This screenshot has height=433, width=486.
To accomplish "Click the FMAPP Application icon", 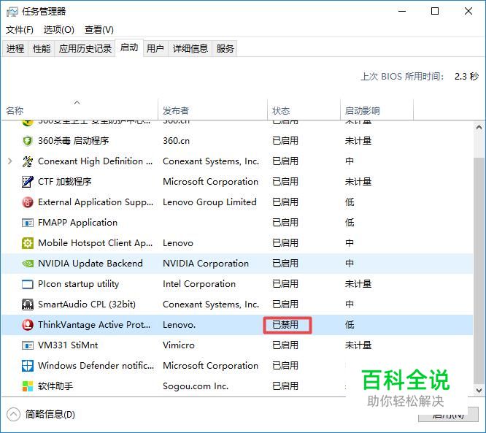I will click(28, 223).
